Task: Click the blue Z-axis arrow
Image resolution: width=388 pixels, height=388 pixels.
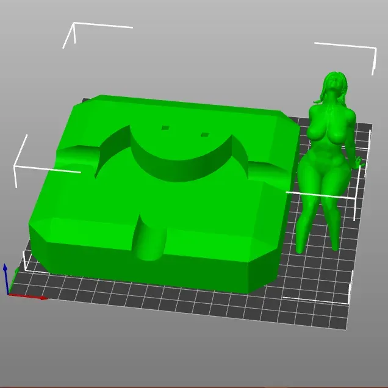Action: [5, 275]
